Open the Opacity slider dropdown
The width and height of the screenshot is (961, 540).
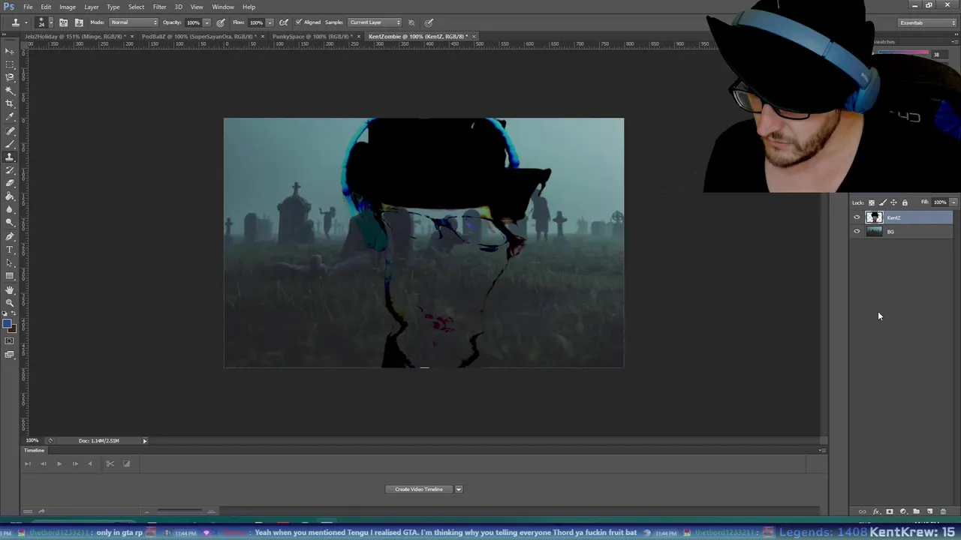pyautogui.click(x=207, y=22)
